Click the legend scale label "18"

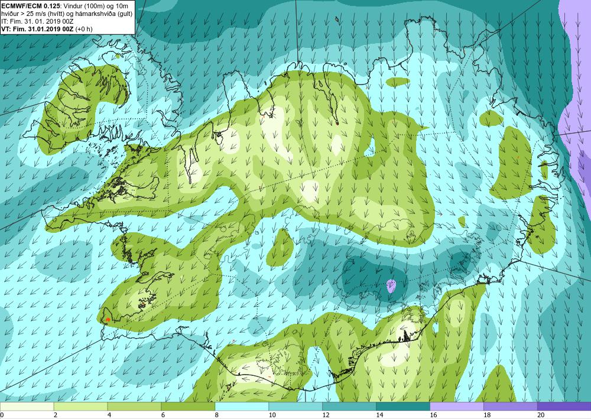click(488, 415)
